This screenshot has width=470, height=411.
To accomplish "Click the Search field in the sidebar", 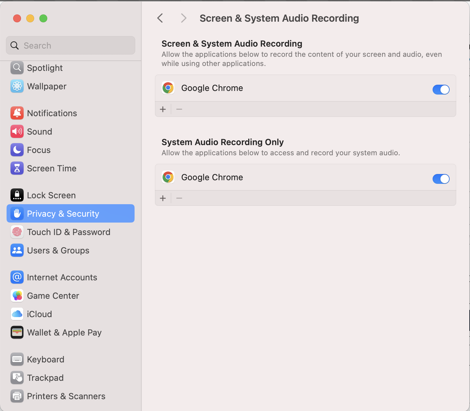I will pos(71,45).
